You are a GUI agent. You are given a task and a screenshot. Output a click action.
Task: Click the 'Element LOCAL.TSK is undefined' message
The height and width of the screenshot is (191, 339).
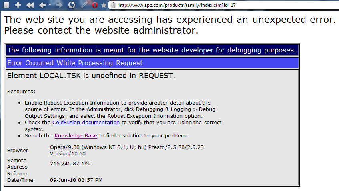pyautogui.click(x=92, y=76)
